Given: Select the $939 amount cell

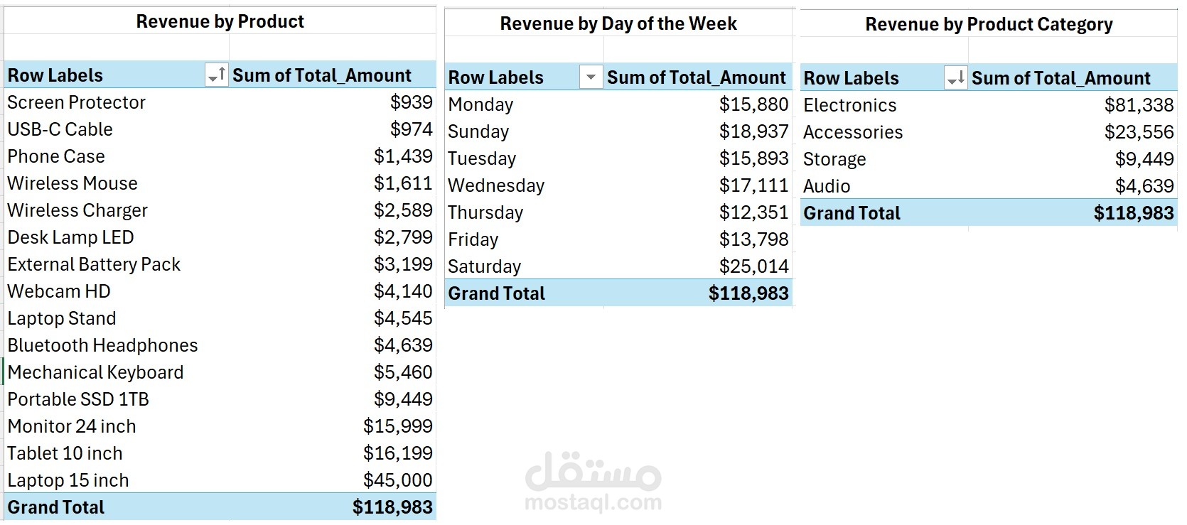Looking at the screenshot, I should click(411, 102).
